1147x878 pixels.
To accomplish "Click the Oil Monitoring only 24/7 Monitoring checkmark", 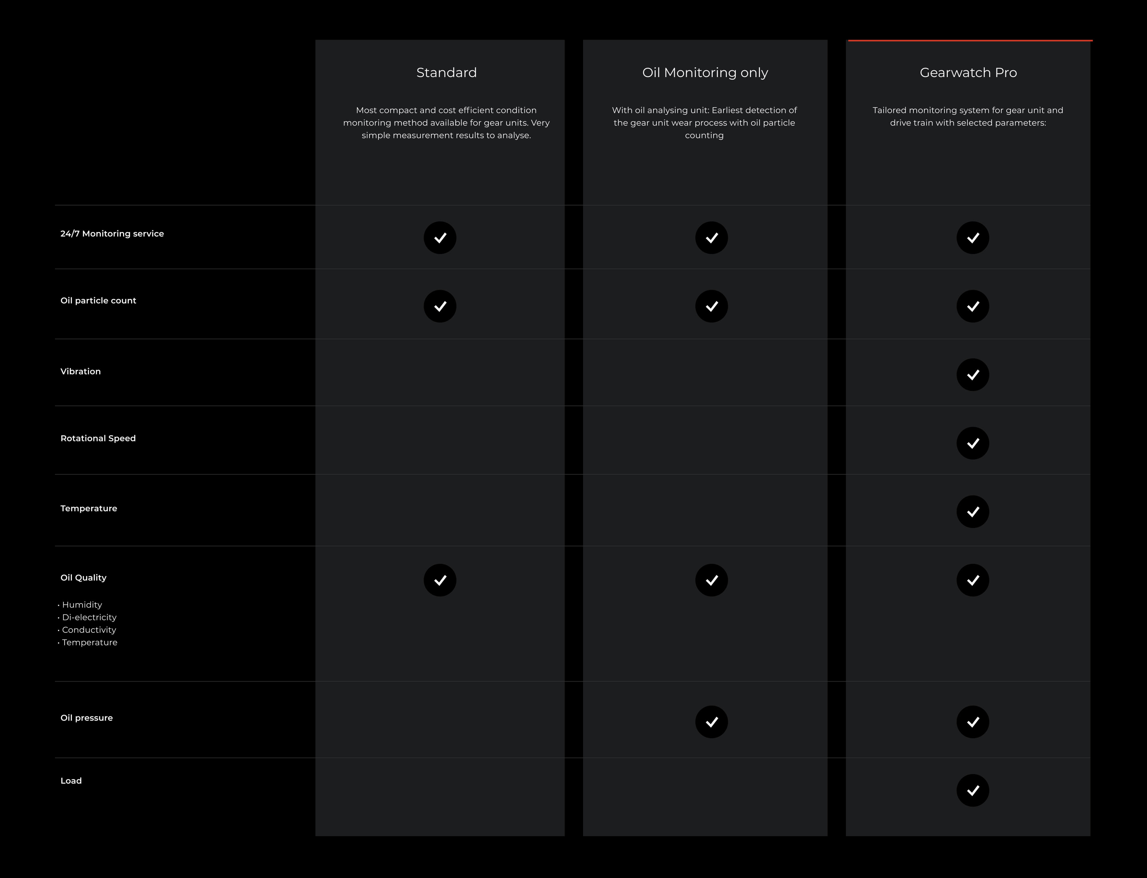I will (x=711, y=238).
